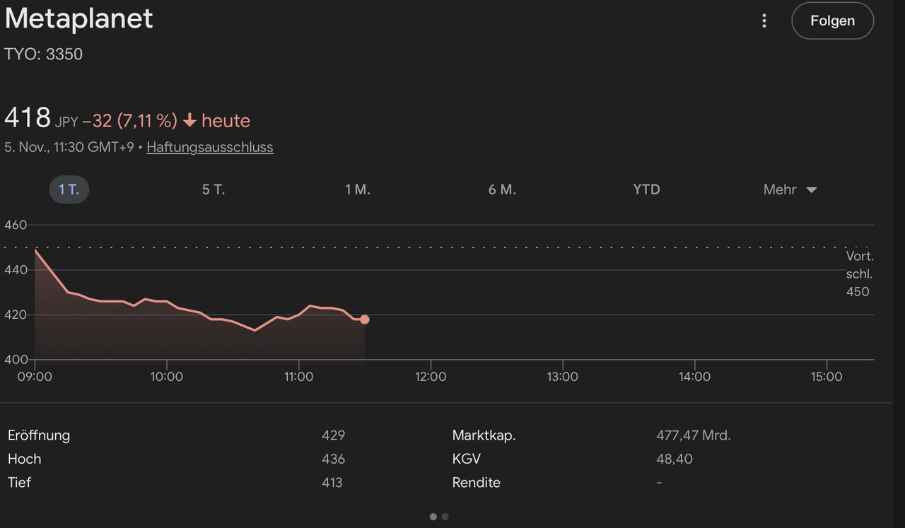Click the KGV statistic label
The width and height of the screenshot is (905, 528).
click(x=466, y=459)
